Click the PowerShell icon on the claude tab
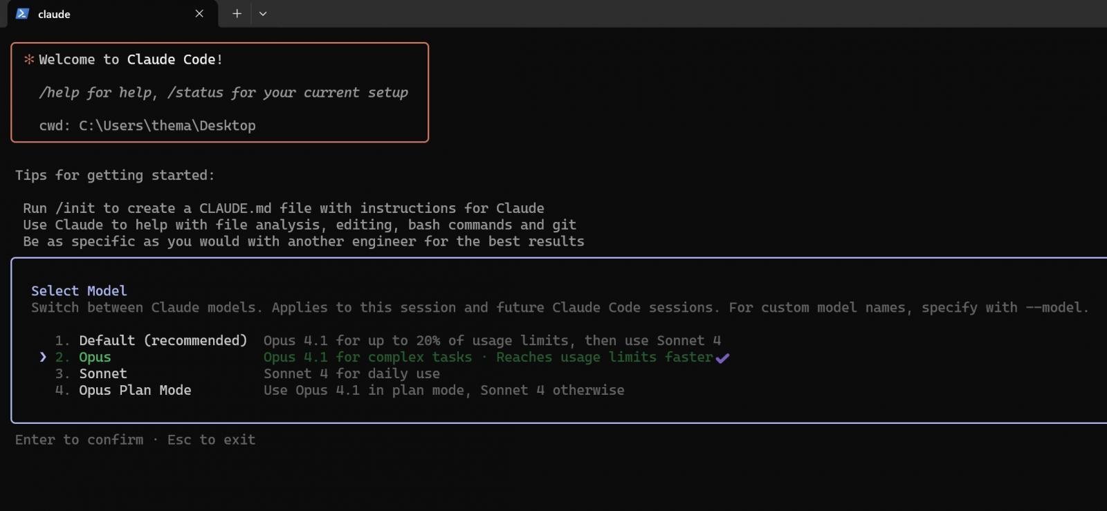Image resolution: width=1107 pixels, height=511 pixels. pos(22,14)
